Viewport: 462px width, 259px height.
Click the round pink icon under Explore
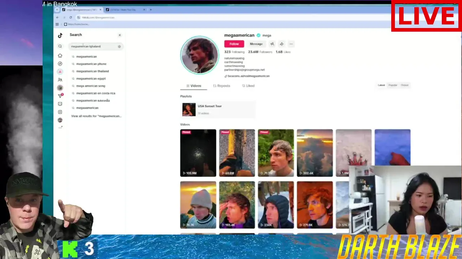[x=60, y=72]
